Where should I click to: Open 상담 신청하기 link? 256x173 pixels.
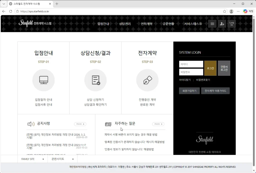95,100
